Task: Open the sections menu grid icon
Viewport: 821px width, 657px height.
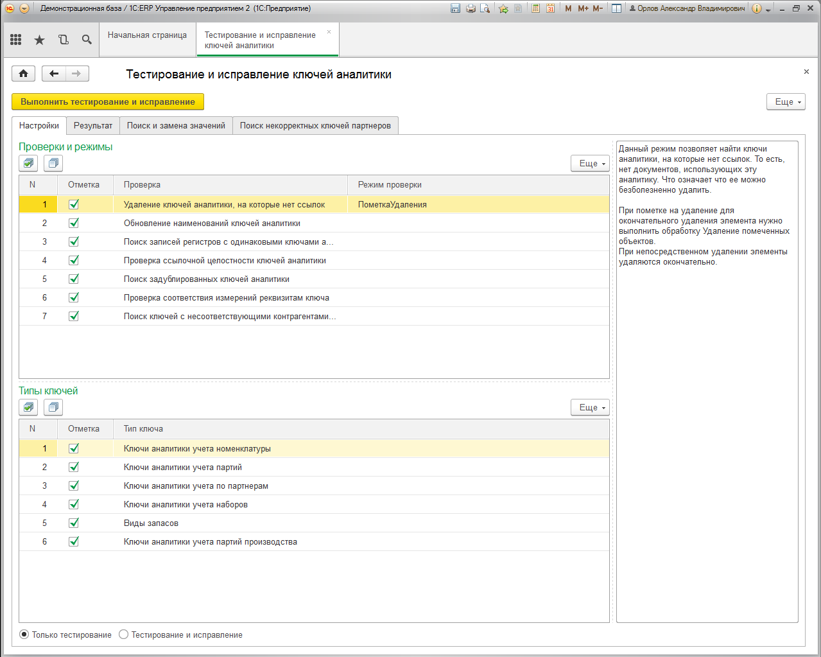Action: click(x=16, y=40)
